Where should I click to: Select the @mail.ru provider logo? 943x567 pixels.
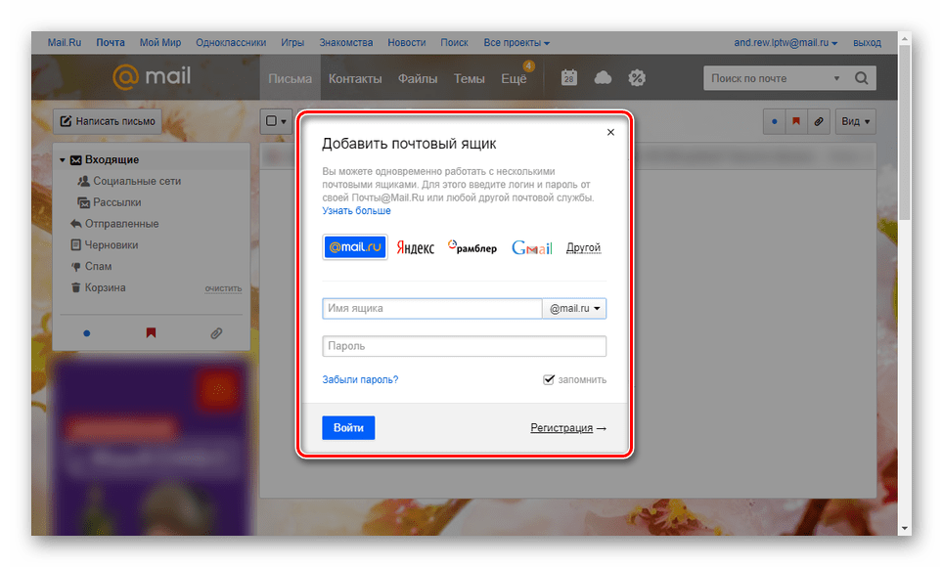coord(355,247)
